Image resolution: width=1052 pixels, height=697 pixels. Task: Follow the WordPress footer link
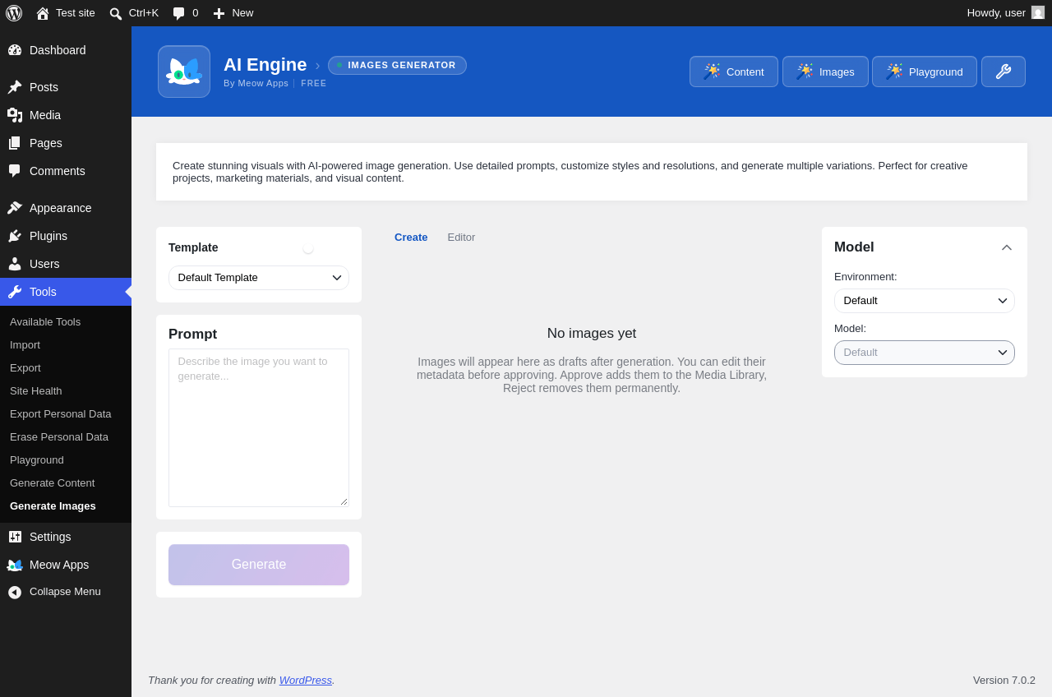tap(306, 681)
